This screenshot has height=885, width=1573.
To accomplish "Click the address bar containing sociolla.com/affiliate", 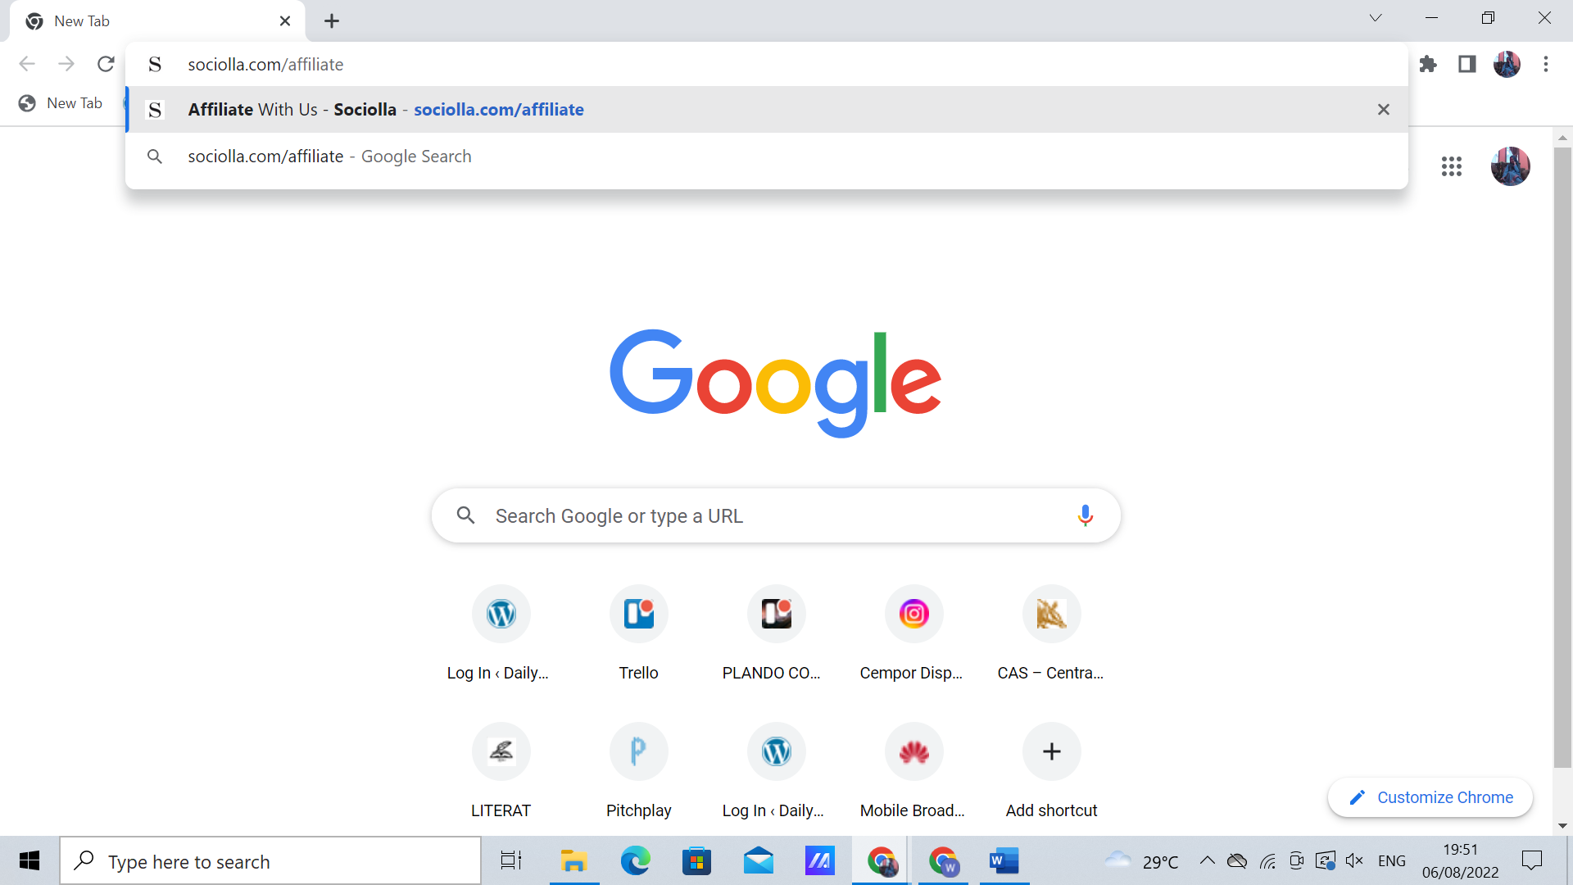I will coord(766,64).
